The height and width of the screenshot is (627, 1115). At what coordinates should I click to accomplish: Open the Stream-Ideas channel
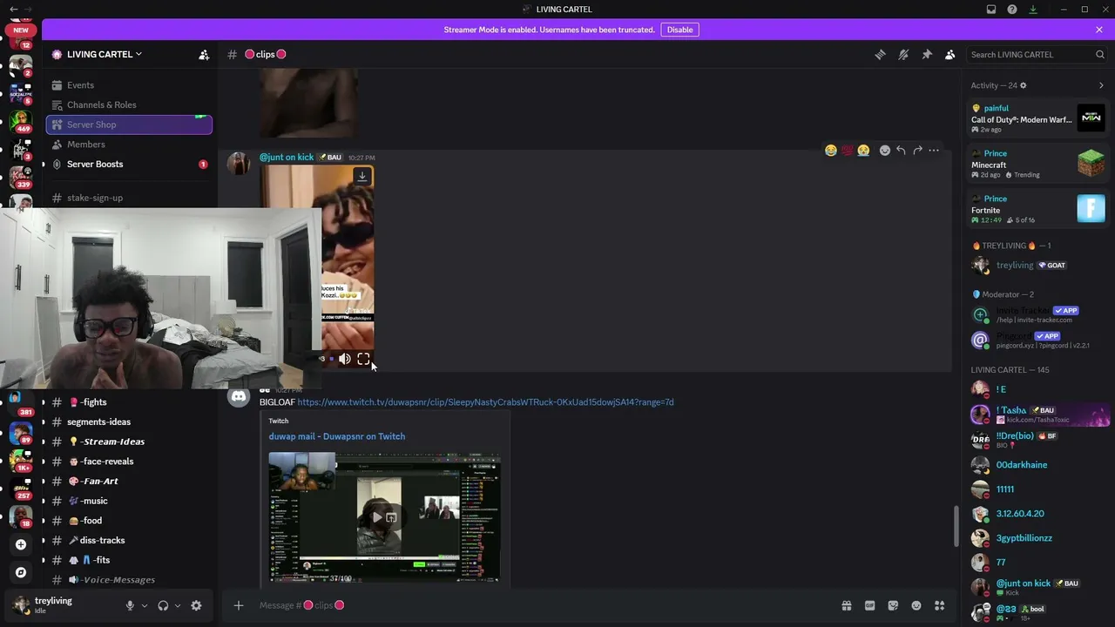point(127,442)
